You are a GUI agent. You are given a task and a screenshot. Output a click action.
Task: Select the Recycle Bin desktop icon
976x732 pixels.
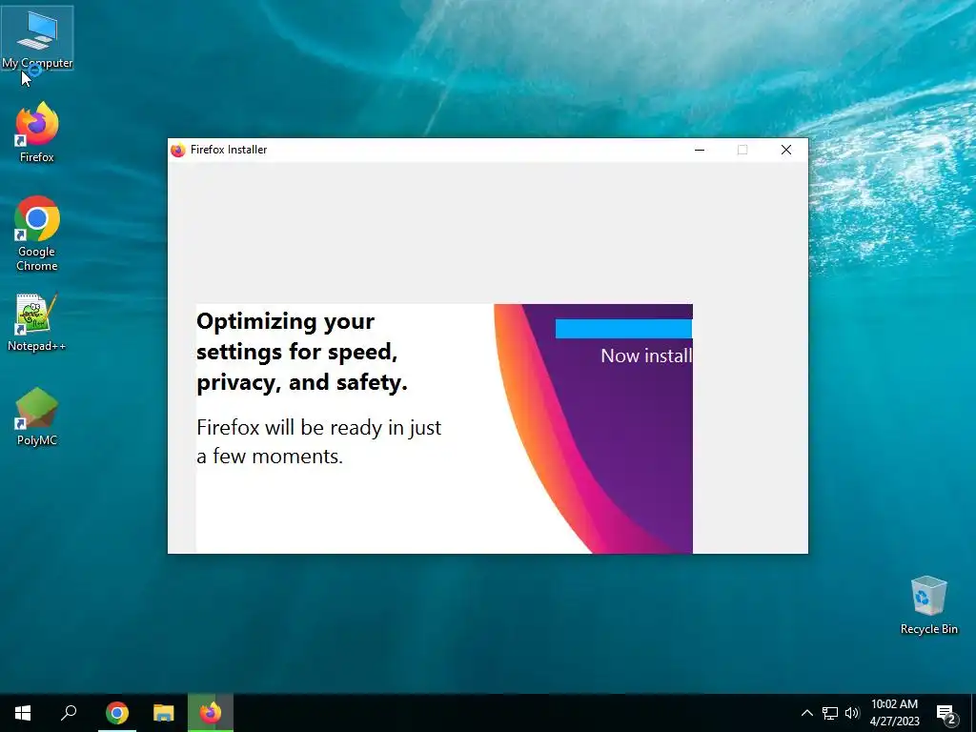click(x=928, y=605)
